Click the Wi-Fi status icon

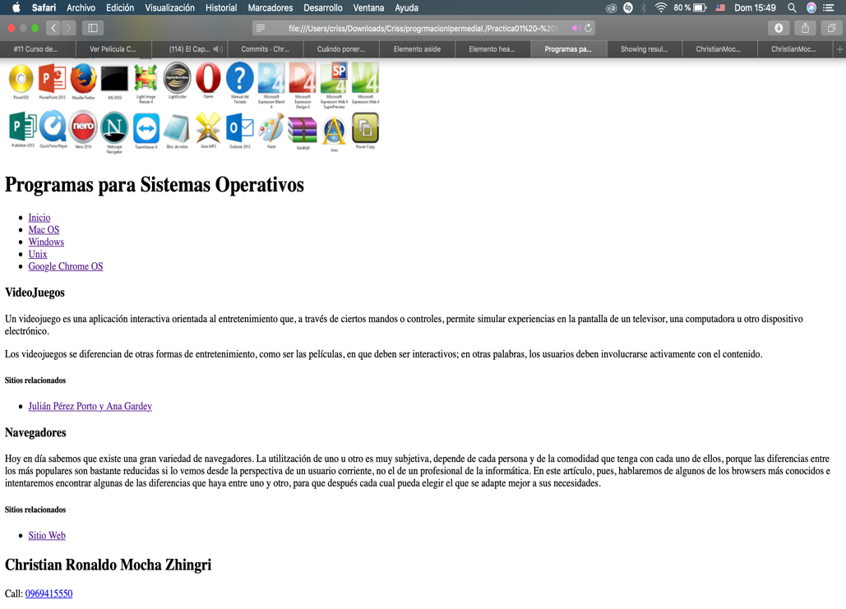pos(659,7)
